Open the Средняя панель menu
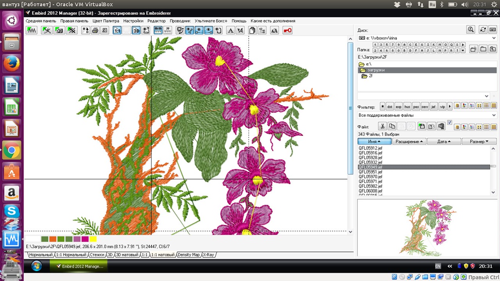Screen dimensions: 500x281 click(x=41, y=21)
